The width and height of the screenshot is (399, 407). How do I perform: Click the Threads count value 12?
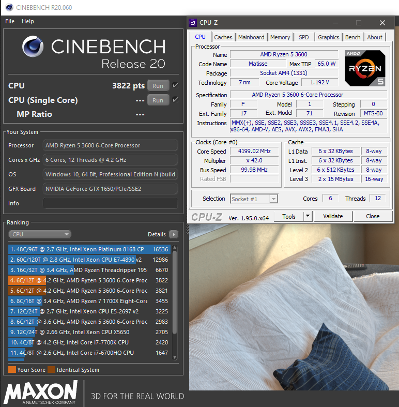coord(378,198)
